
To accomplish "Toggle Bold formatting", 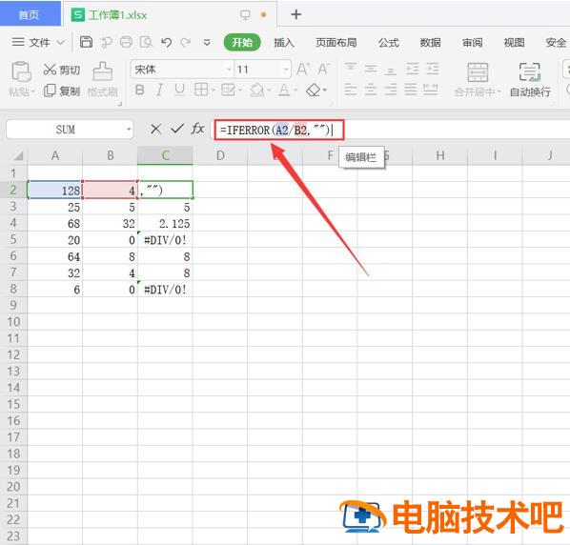I will point(139,90).
